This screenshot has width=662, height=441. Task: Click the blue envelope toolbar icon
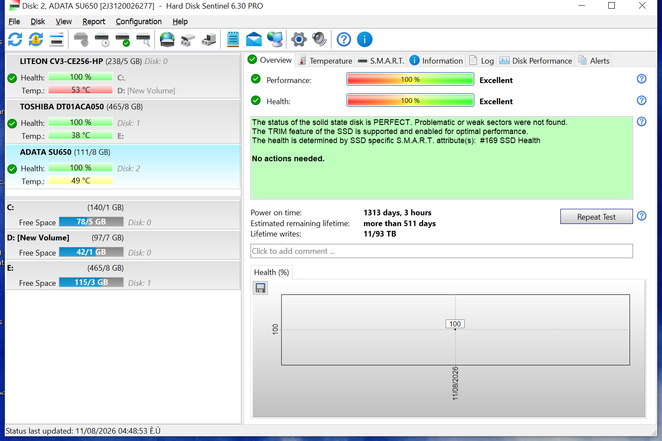(254, 39)
